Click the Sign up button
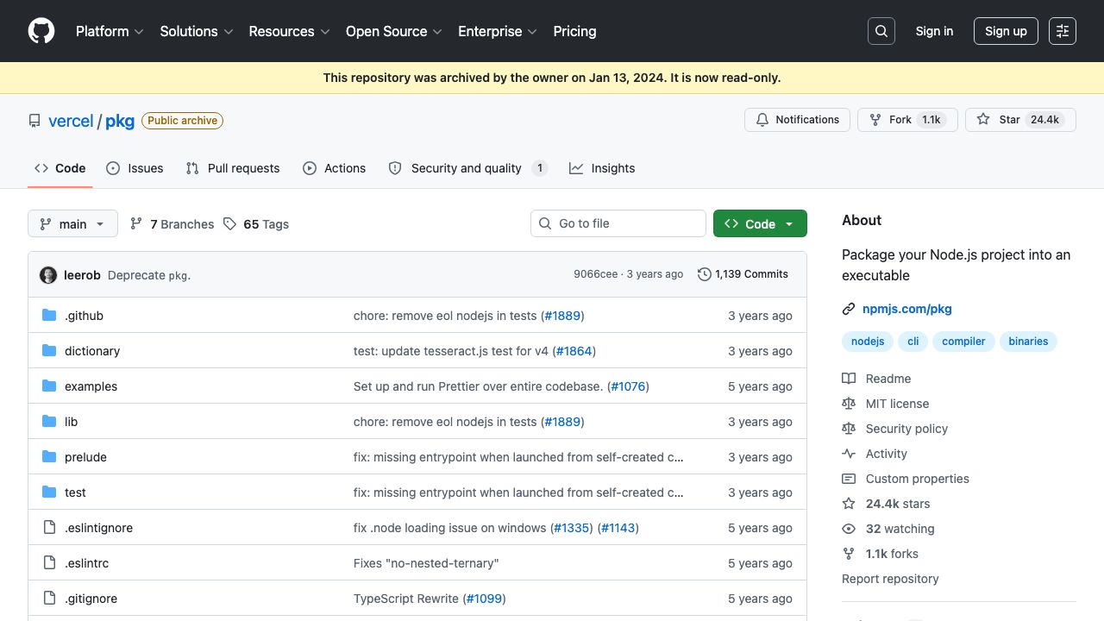 coord(1006,31)
